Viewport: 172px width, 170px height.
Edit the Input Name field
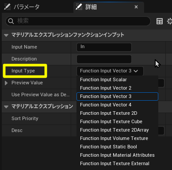click(104, 47)
